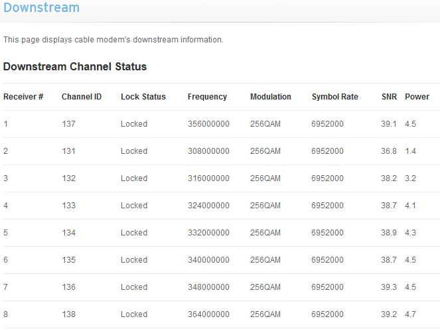The image size is (440, 331).
Task: Click the Lock Status column header
Action: tap(143, 97)
